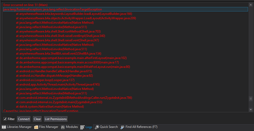Open the Modules tab
The height and width of the screenshot is (131, 254).
tap(72, 127)
